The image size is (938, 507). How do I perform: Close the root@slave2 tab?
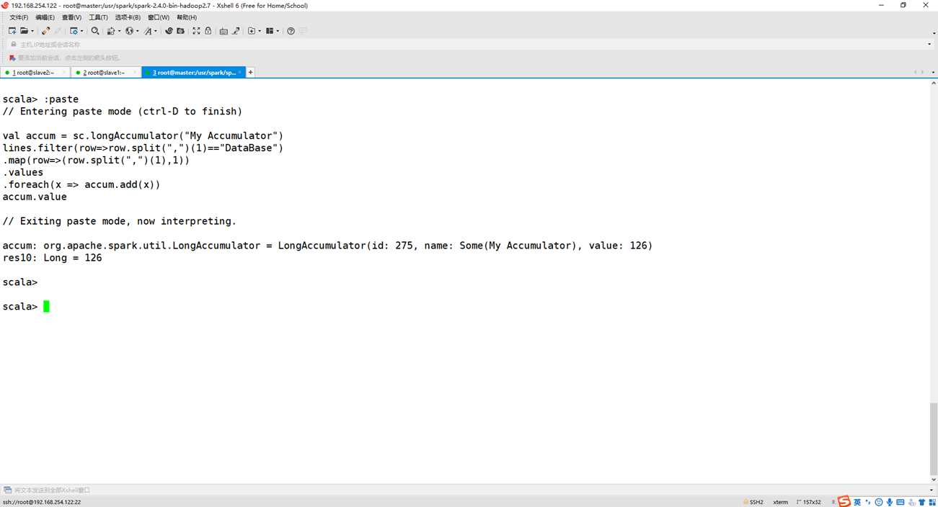63,73
